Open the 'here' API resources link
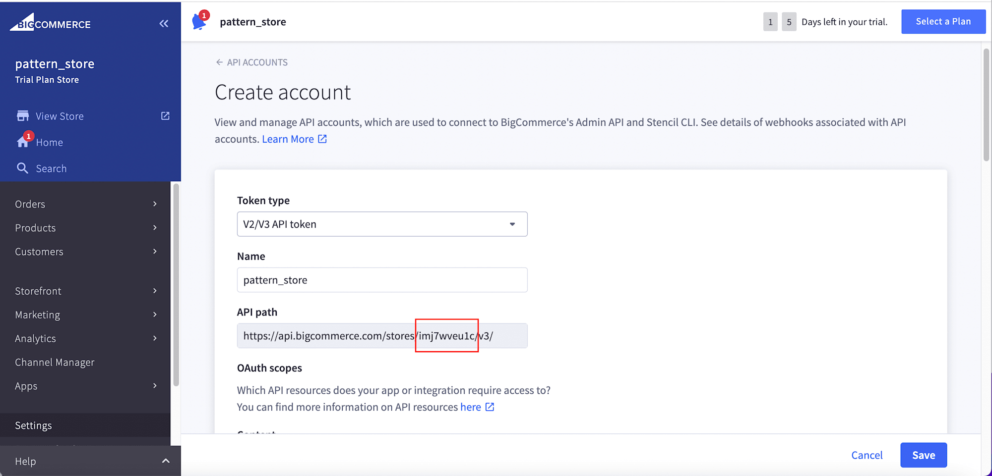 click(x=471, y=407)
